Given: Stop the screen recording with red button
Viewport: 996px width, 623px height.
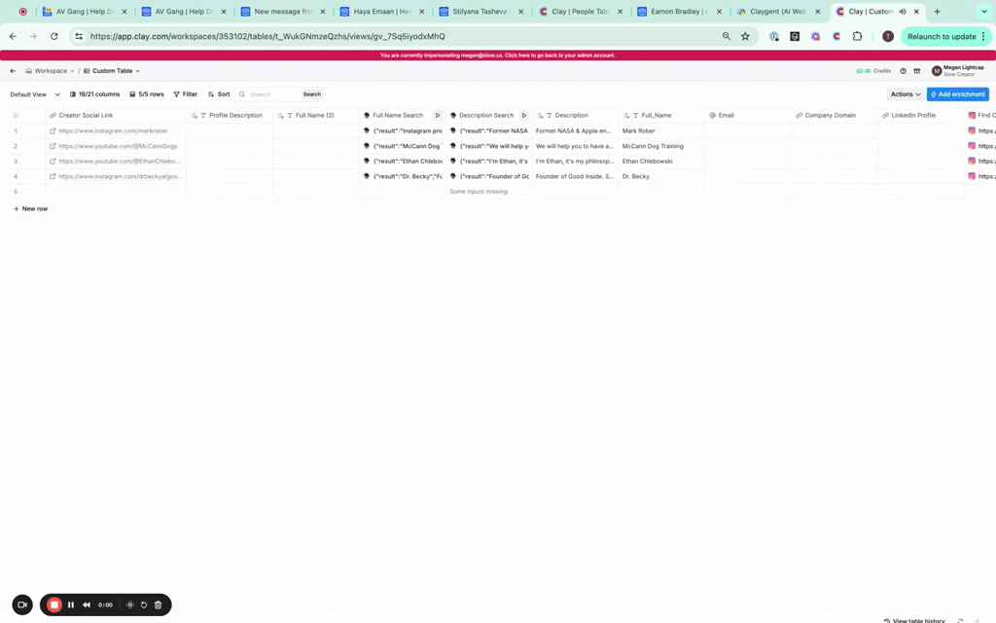Looking at the screenshot, I should 54,605.
